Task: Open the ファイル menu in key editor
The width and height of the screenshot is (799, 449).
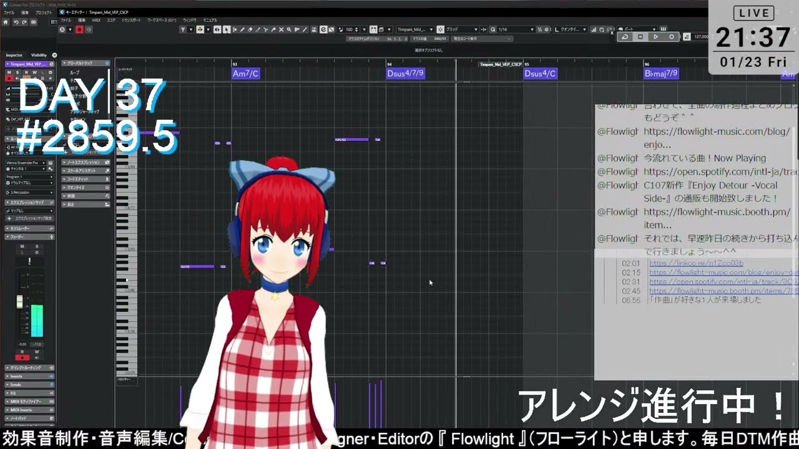Action: (65, 20)
